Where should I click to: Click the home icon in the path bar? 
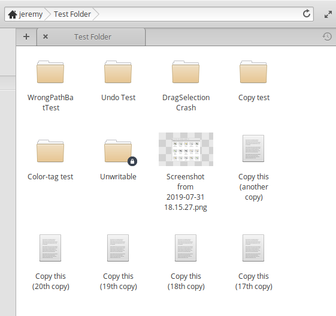click(x=13, y=14)
